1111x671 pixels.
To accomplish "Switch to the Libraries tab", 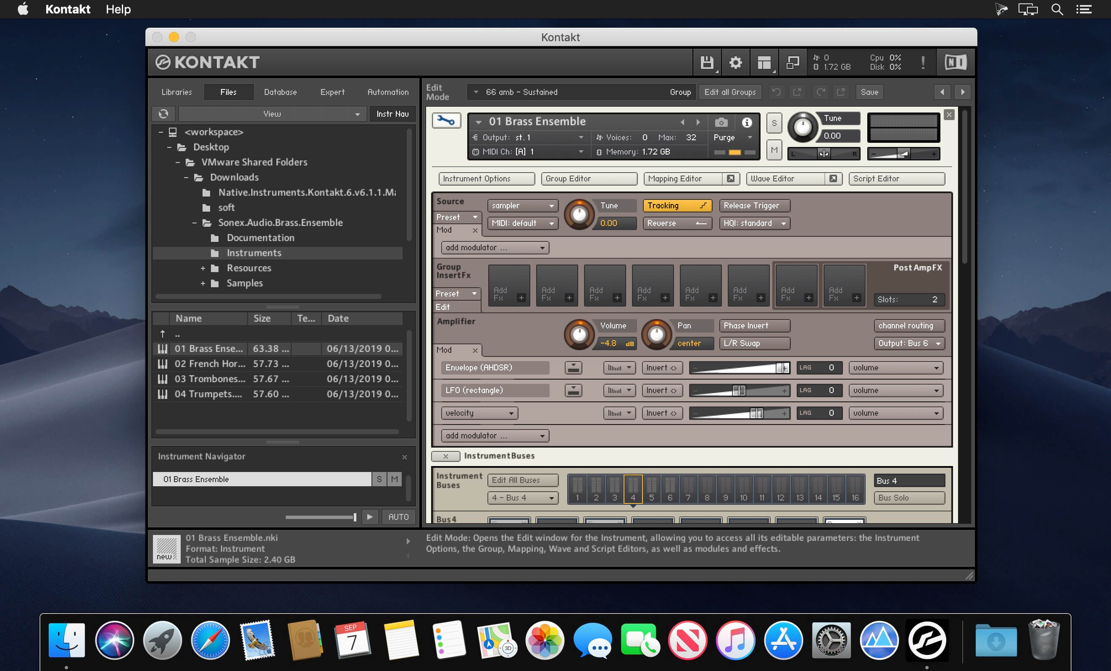I will click(x=177, y=92).
